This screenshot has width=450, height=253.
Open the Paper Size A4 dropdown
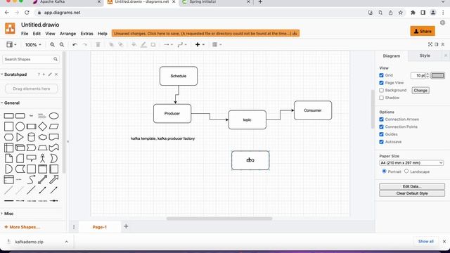pos(411,163)
